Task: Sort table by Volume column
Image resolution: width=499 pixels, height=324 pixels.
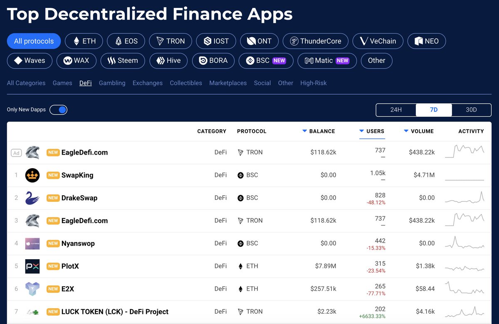Action: (419, 131)
